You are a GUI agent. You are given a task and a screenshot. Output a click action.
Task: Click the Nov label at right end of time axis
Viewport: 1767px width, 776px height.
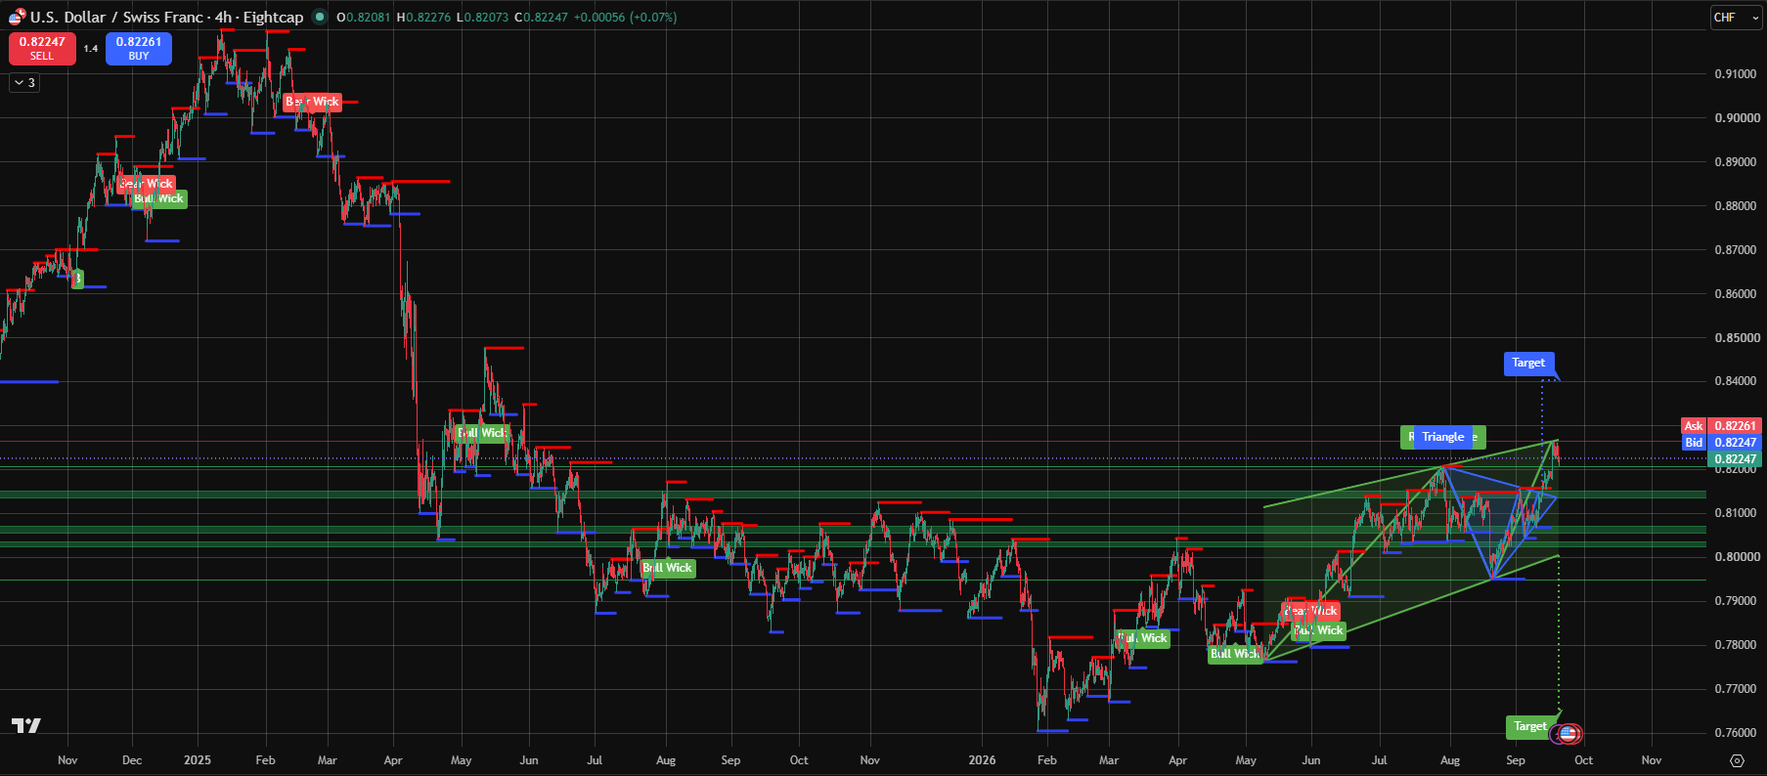(1652, 760)
